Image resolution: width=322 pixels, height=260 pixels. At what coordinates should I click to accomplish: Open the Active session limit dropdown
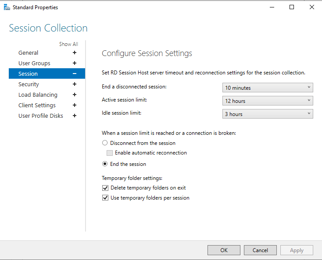[x=268, y=101]
